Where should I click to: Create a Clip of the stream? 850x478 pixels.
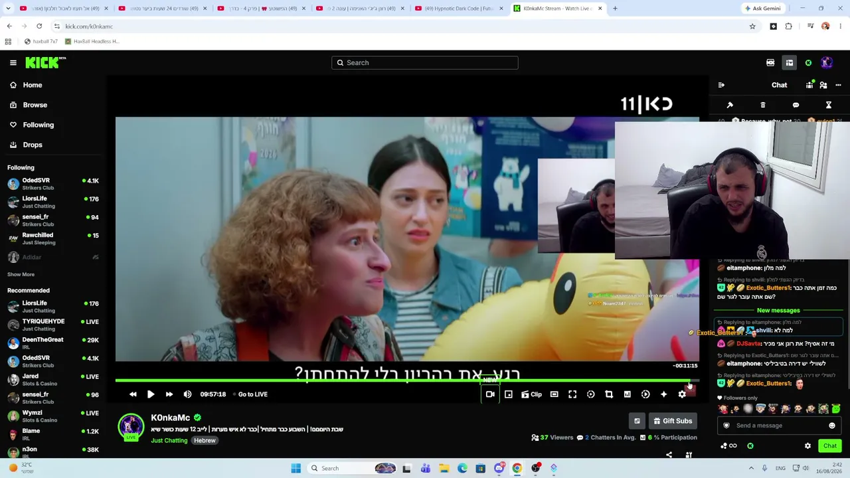point(531,394)
